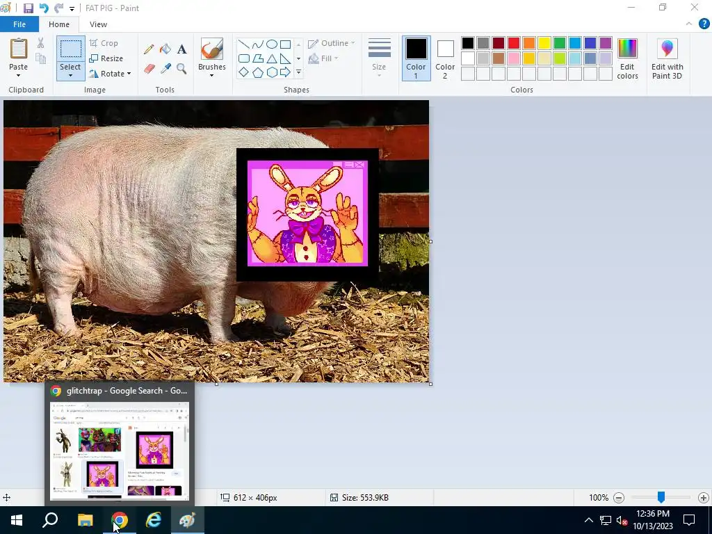This screenshot has width=712, height=534.
Task: Select Color 1 foreground box
Action: coord(416,58)
